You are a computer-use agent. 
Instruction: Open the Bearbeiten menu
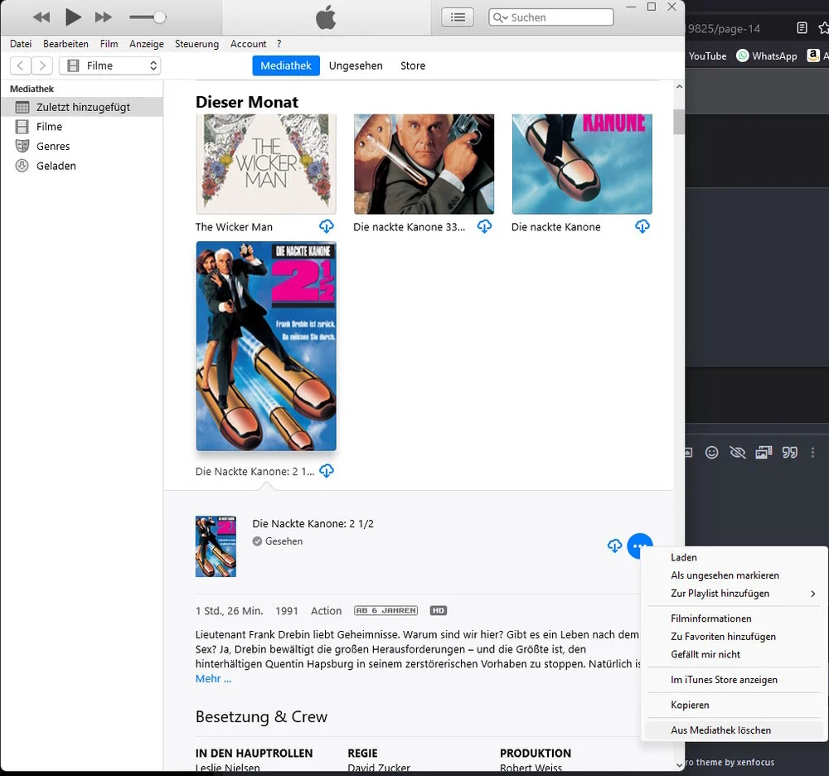coord(65,44)
